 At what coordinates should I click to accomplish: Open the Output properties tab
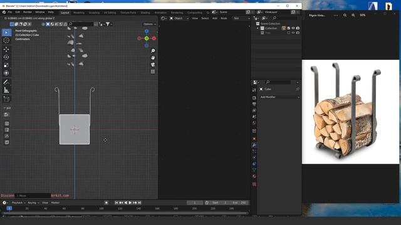tap(254, 104)
